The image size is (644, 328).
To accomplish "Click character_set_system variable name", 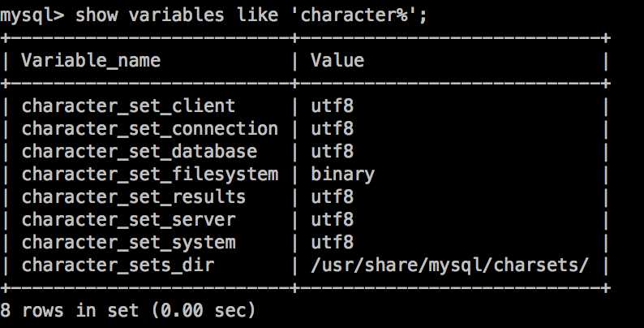I will click(x=128, y=243).
